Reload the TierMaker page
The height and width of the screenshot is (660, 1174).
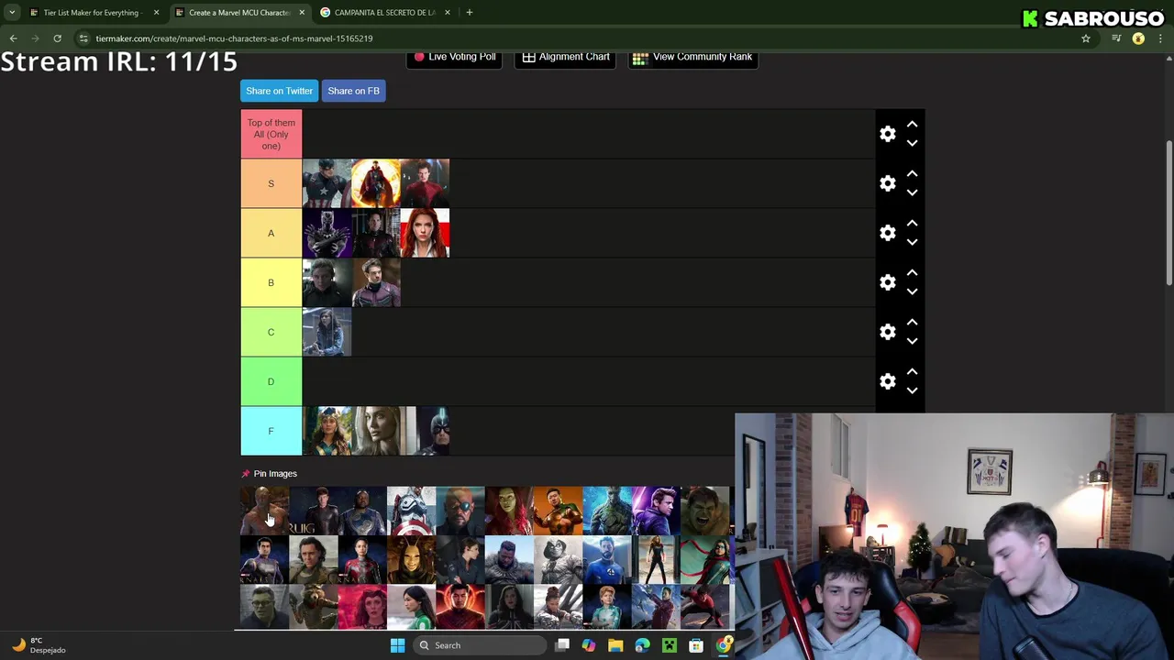click(x=57, y=38)
